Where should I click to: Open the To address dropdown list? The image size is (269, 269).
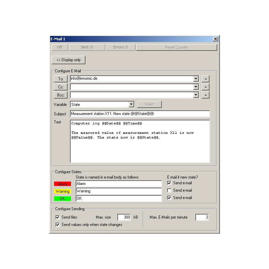tap(196, 79)
